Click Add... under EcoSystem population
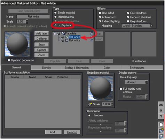This screenshot has height=139, width=165. point(53,132)
